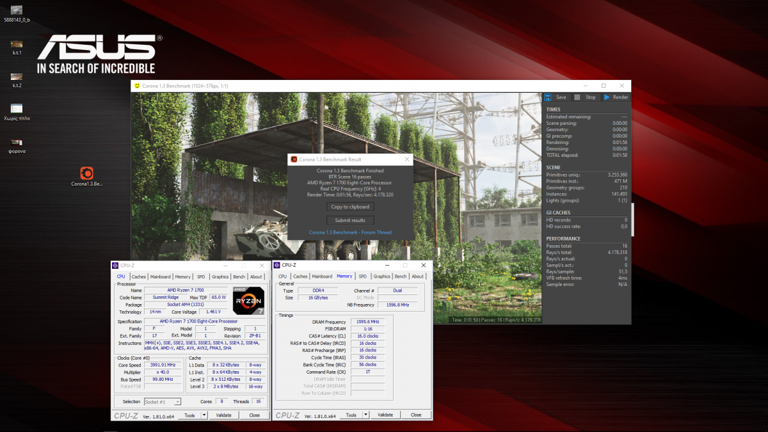Expand Tools dropdown arrow in left CPU-Z window
The height and width of the screenshot is (432, 768).
[x=204, y=415]
